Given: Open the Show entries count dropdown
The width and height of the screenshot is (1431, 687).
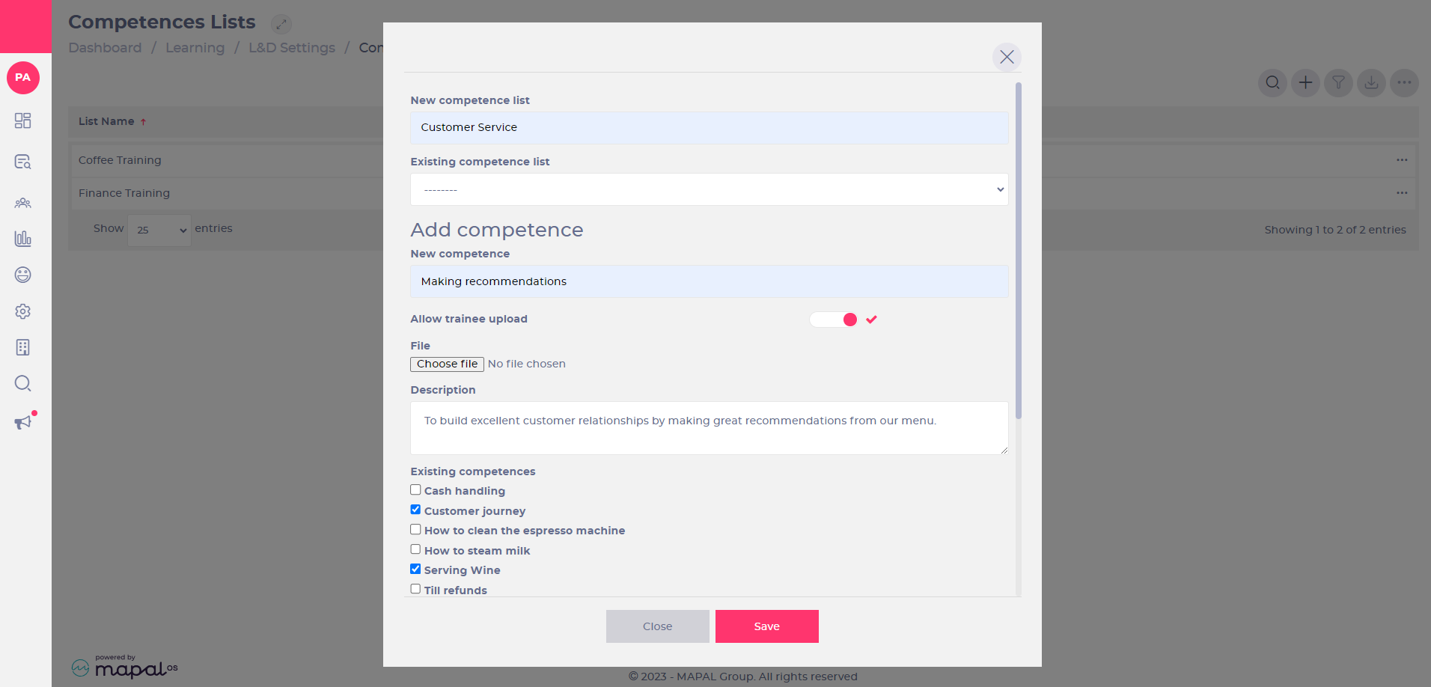Looking at the screenshot, I should (159, 230).
